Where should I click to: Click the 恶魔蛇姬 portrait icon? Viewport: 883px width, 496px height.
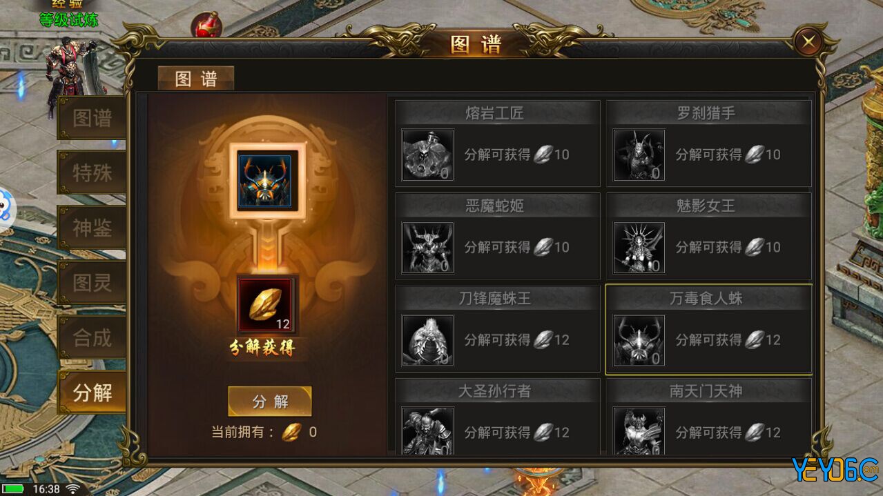click(x=428, y=248)
